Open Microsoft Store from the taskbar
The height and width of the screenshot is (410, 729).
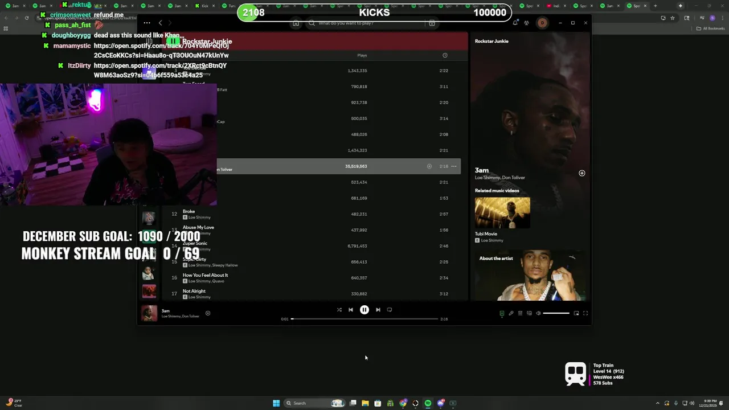pyautogui.click(x=378, y=403)
